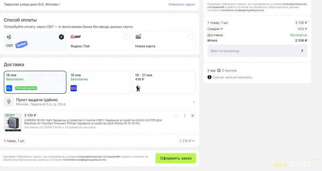Choose the 19 - 21 янв courier delivery
322x171 pixels.
click(165, 82)
